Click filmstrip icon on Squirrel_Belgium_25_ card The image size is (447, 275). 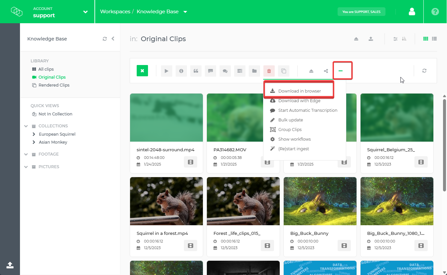click(421, 162)
